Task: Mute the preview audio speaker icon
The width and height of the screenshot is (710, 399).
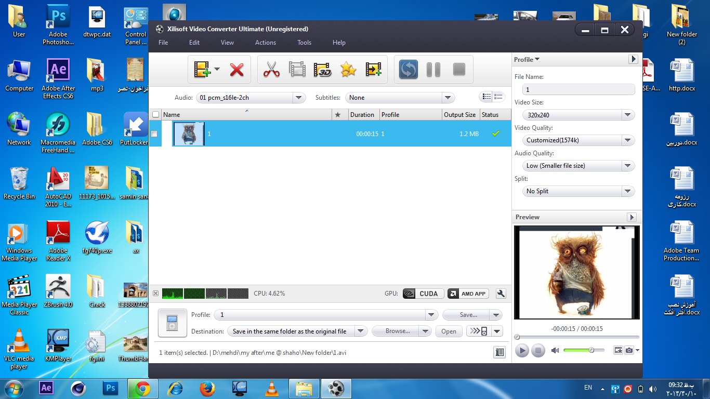Action: click(555, 351)
